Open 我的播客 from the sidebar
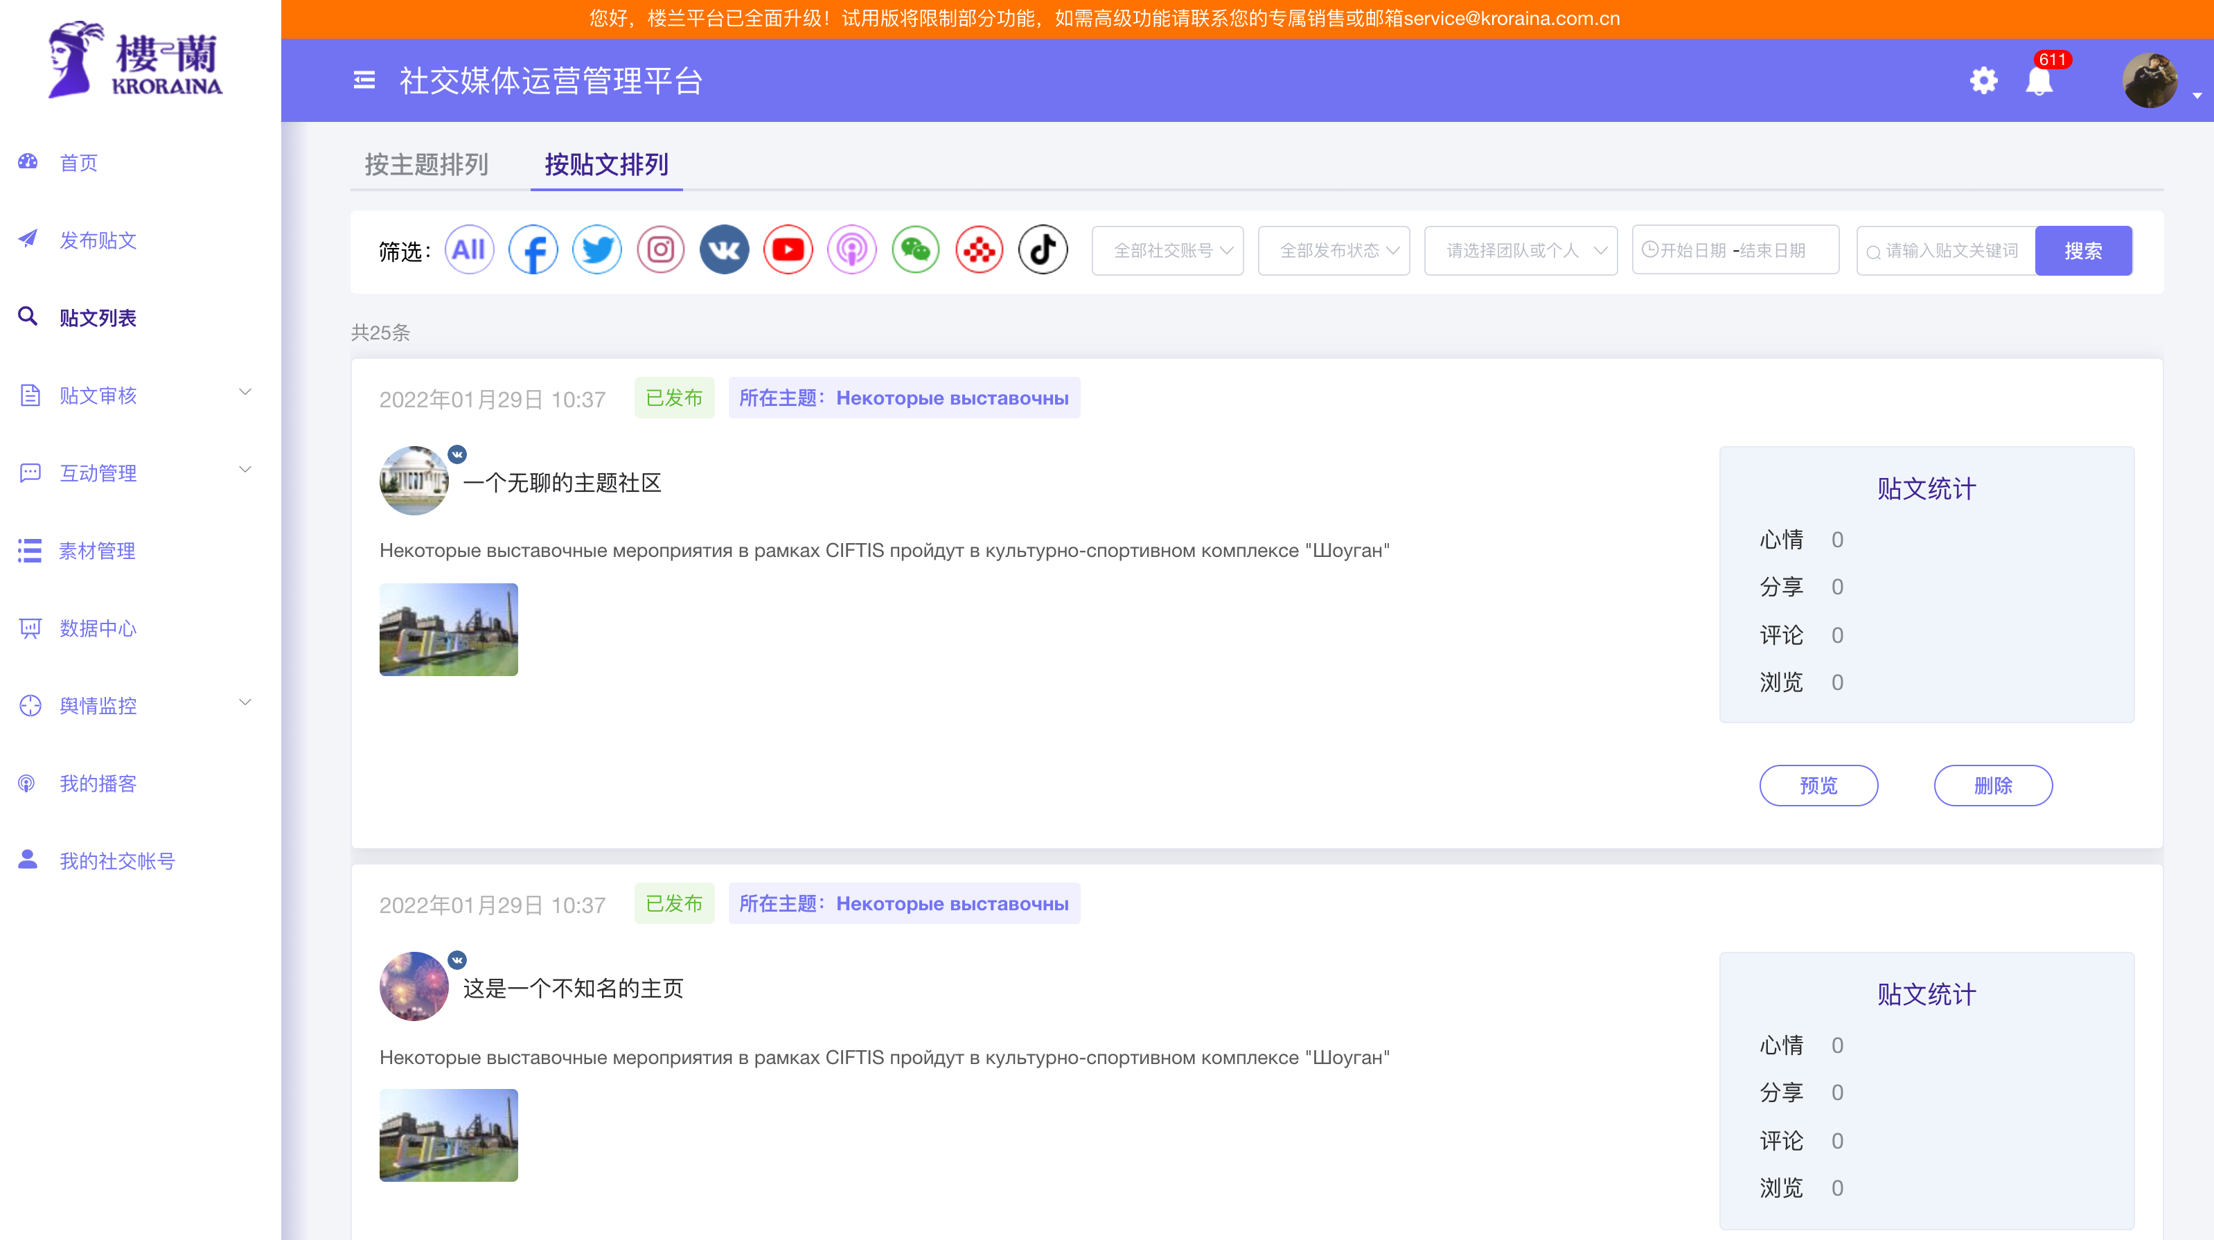Screen dimensions: 2214x1240 coord(97,783)
